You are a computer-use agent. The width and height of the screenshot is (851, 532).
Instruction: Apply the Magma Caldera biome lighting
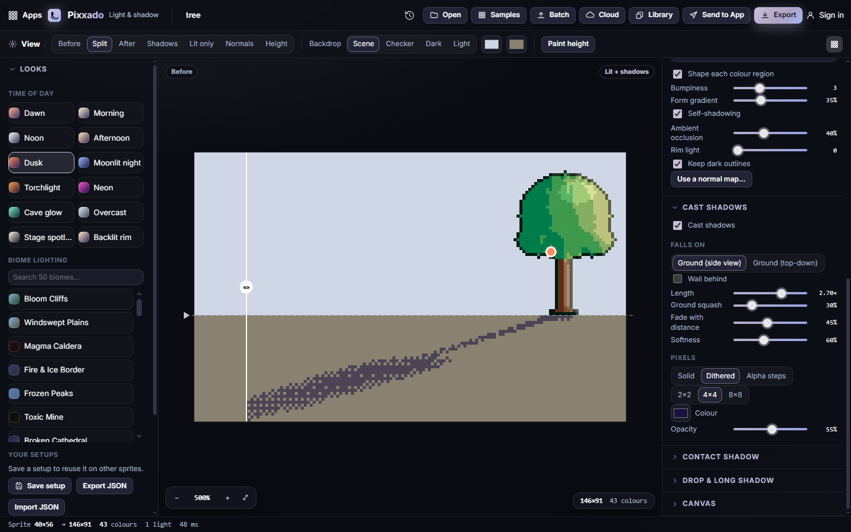tap(71, 346)
